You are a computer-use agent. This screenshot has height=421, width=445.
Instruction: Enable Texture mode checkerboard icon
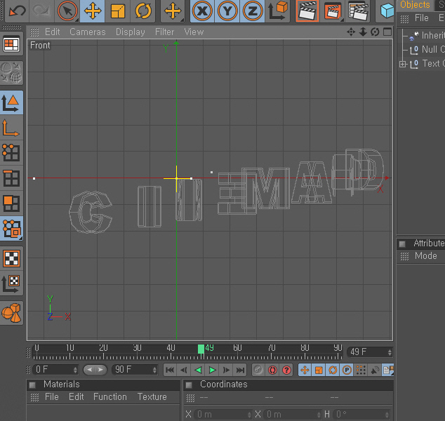click(x=11, y=258)
